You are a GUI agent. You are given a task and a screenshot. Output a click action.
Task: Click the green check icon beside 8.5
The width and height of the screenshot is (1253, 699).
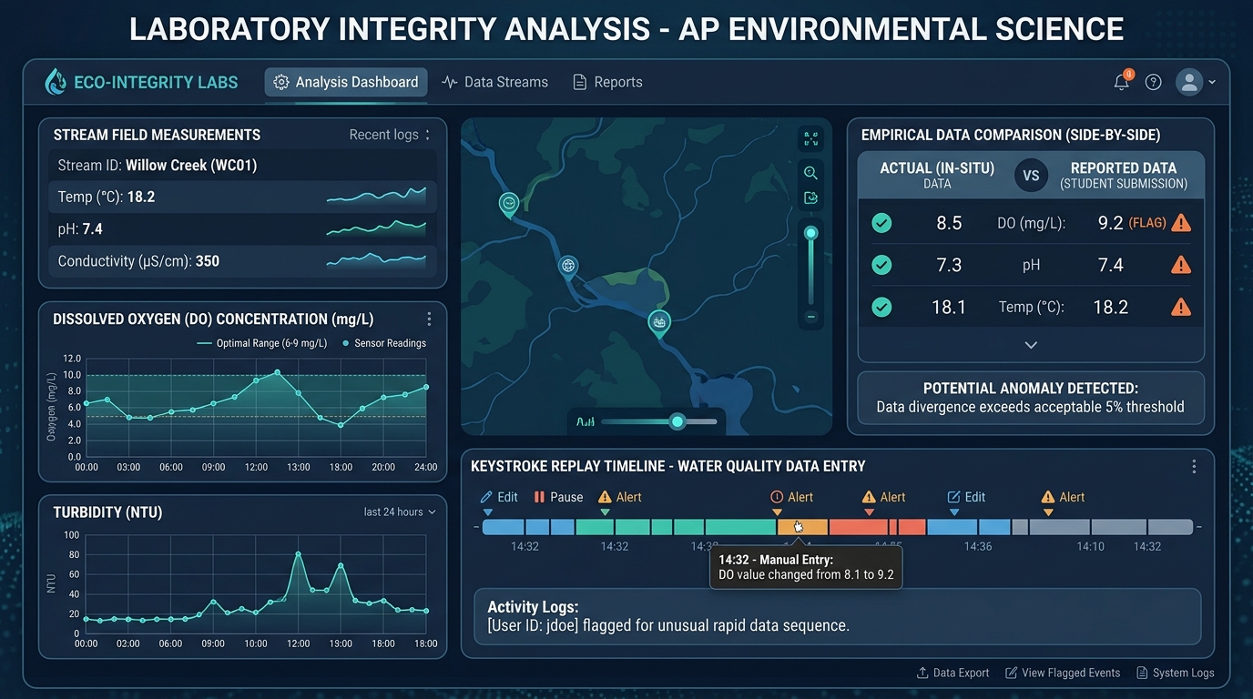[x=881, y=223]
